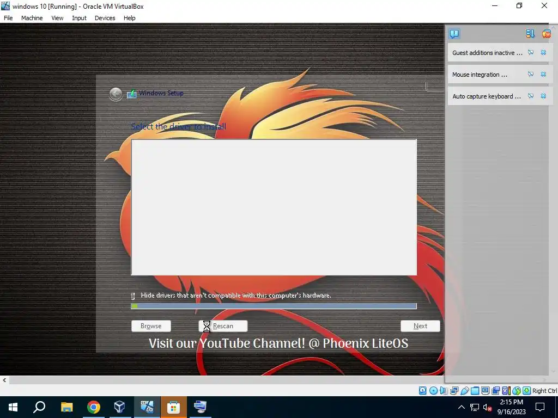Toggle Hide incompatible drivers checkbox
Image resolution: width=558 pixels, height=418 pixels.
133,296
